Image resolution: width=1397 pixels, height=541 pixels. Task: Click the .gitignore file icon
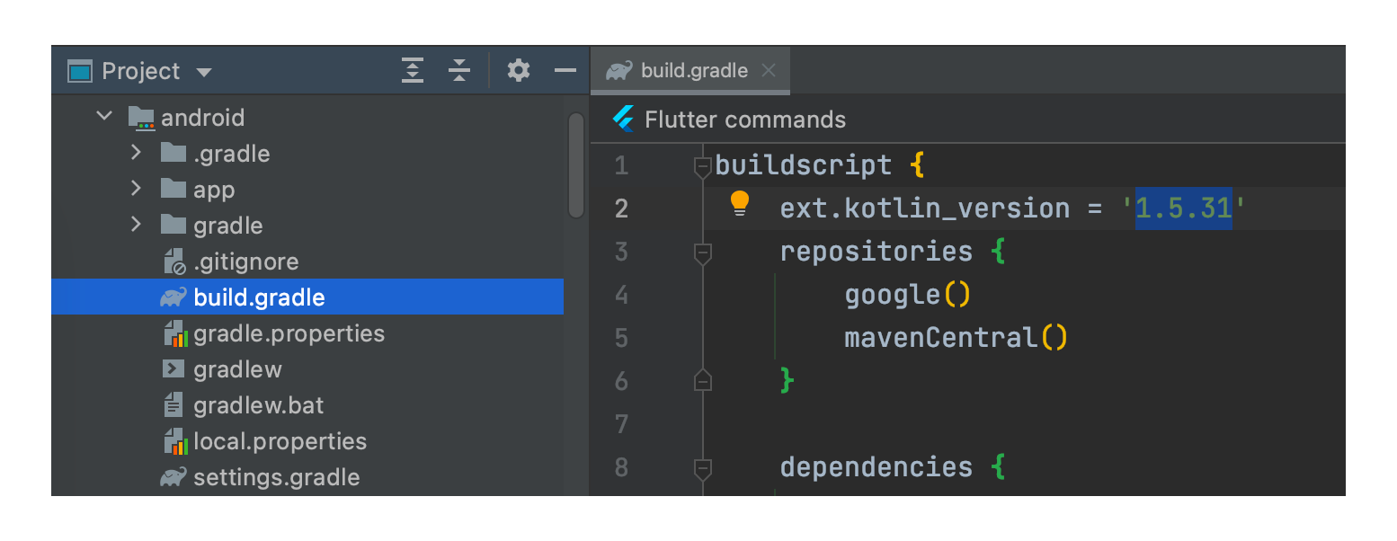174,262
